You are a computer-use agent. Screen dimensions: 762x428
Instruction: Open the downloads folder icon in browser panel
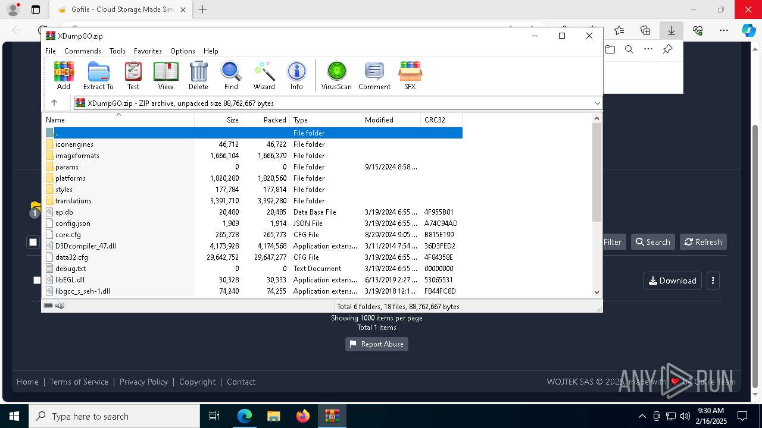pos(610,49)
